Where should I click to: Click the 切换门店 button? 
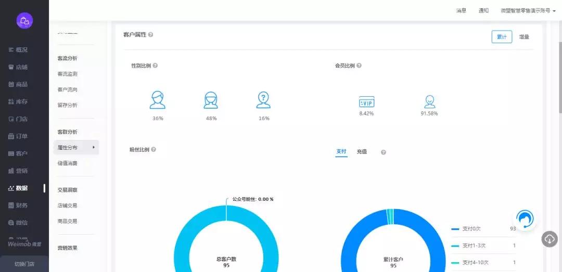pyautogui.click(x=24, y=264)
